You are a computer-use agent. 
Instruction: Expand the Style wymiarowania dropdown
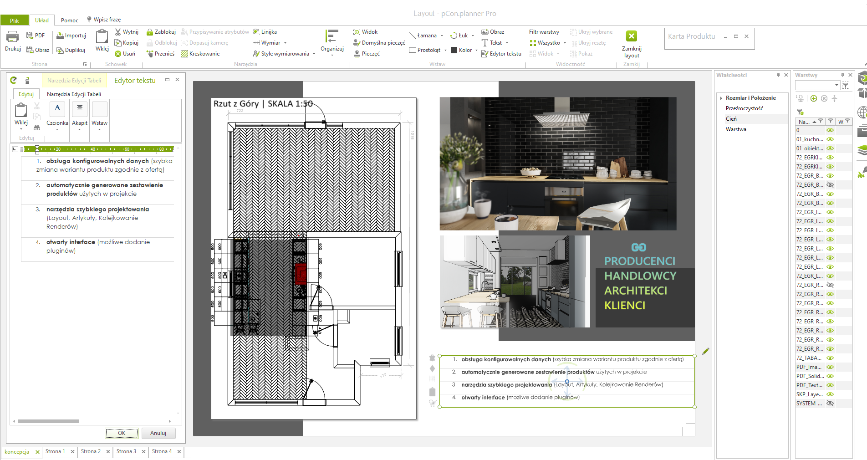[x=314, y=54]
